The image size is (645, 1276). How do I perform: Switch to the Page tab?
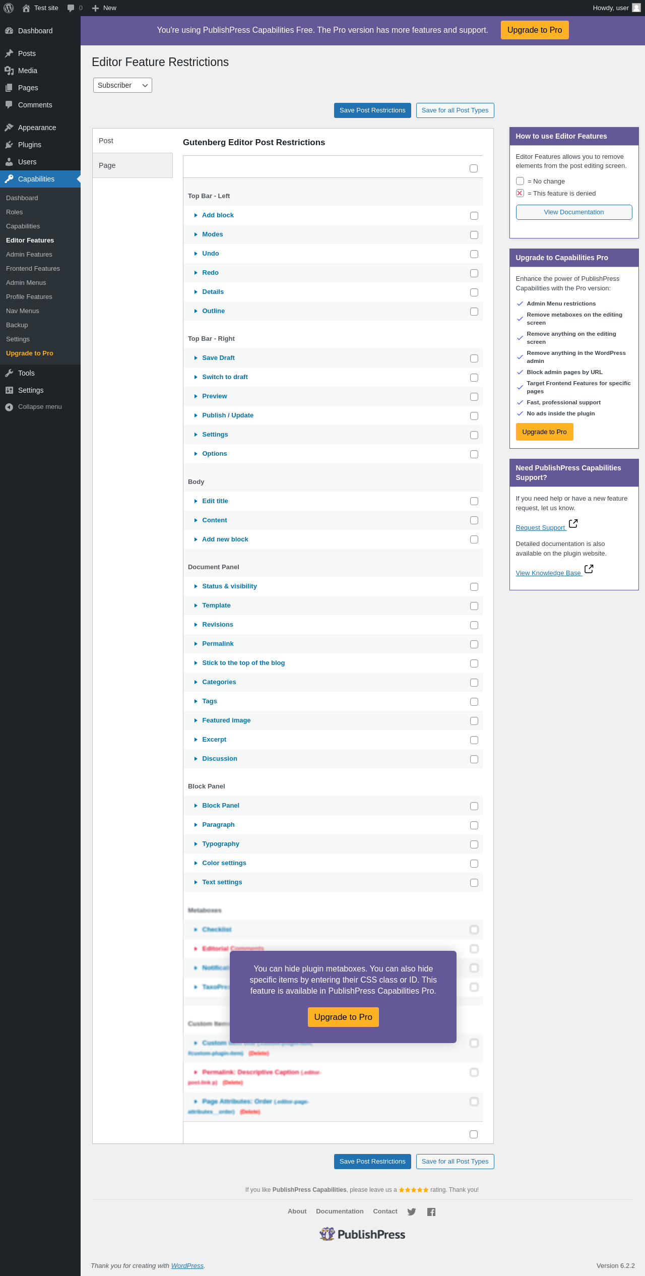coord(133,165)
